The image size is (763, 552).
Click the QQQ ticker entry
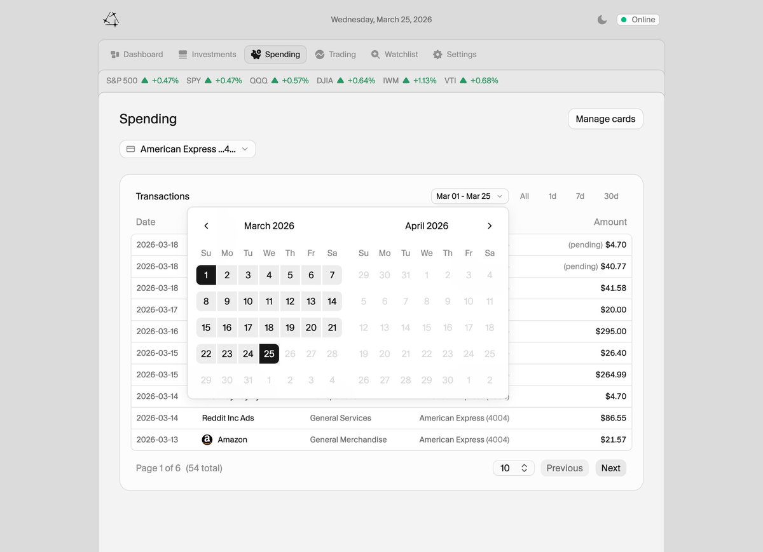[279, 81]
